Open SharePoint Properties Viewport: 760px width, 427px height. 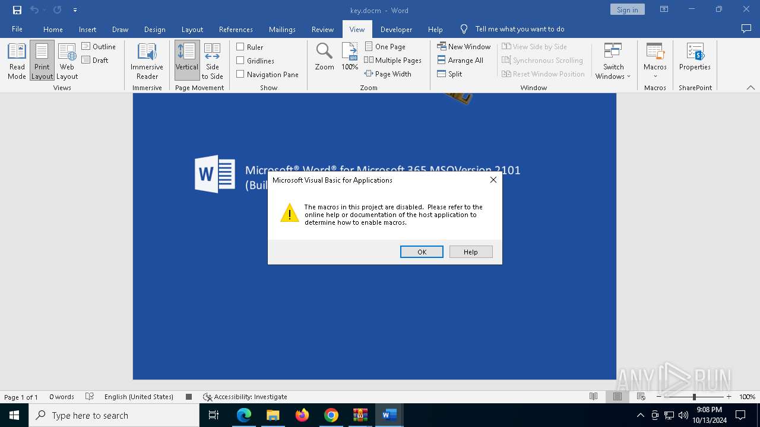point(695,57)
